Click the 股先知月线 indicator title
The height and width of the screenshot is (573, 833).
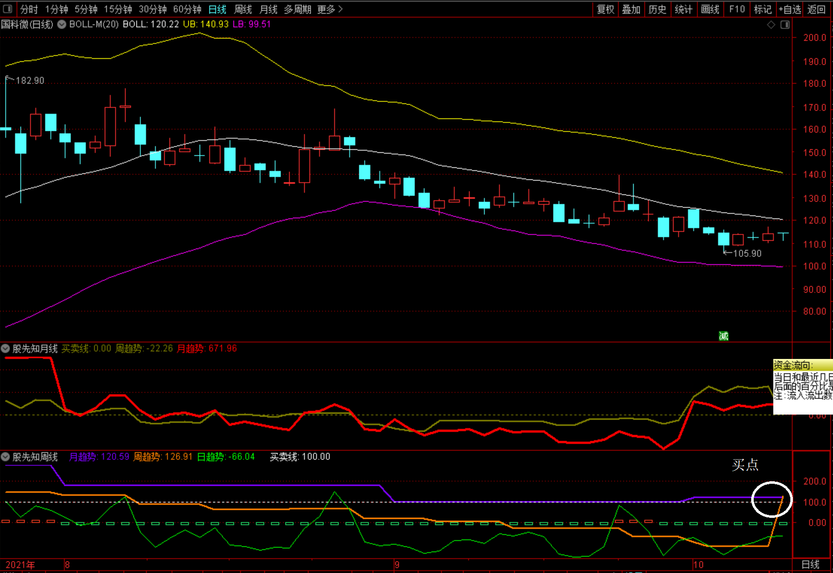pyautogui.click(x=35, y=348)
